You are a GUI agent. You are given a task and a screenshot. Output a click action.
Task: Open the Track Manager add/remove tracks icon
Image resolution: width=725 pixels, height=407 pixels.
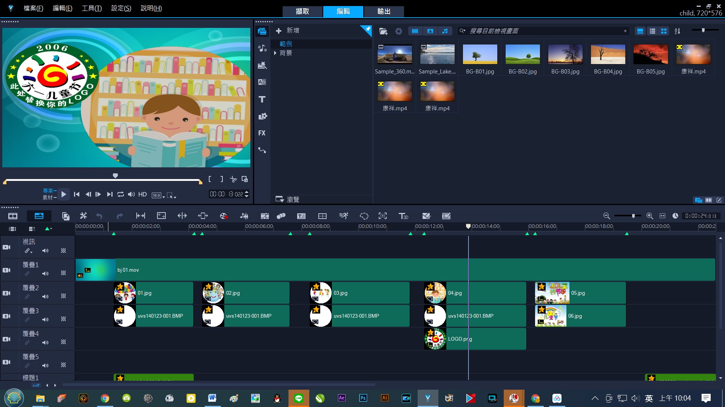pyautogui.click(x=32, y=228)
